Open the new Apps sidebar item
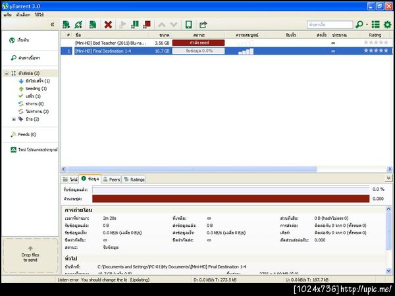This screenshot has height=296, width=395. [x=34, y=150]
